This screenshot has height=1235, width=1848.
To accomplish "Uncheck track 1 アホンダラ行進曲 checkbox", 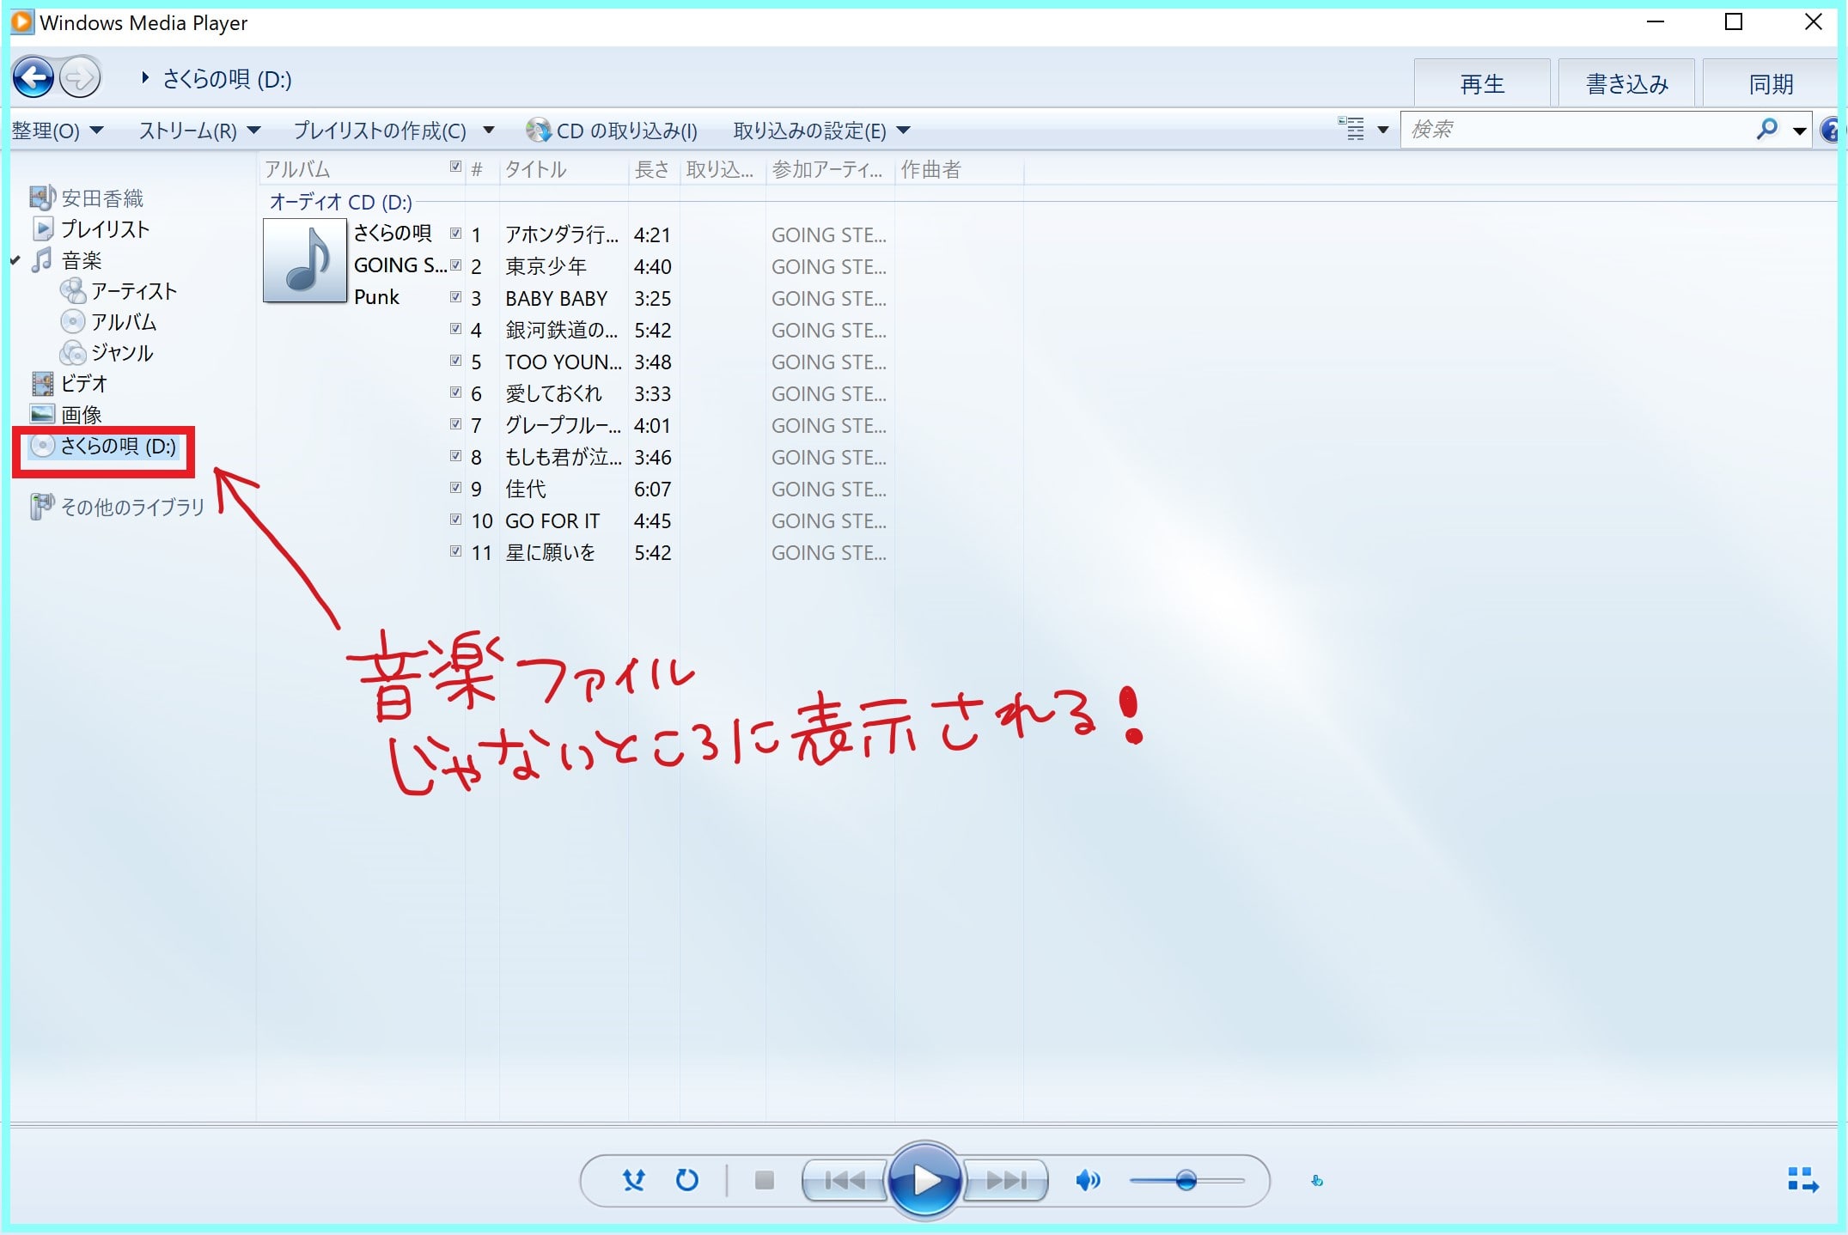I will click(x=455, y=233).
